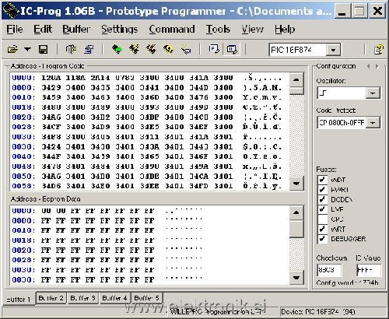389x319 pixels.
Task: Click the Erase All chip icon
Action: [x=151, y=49]
